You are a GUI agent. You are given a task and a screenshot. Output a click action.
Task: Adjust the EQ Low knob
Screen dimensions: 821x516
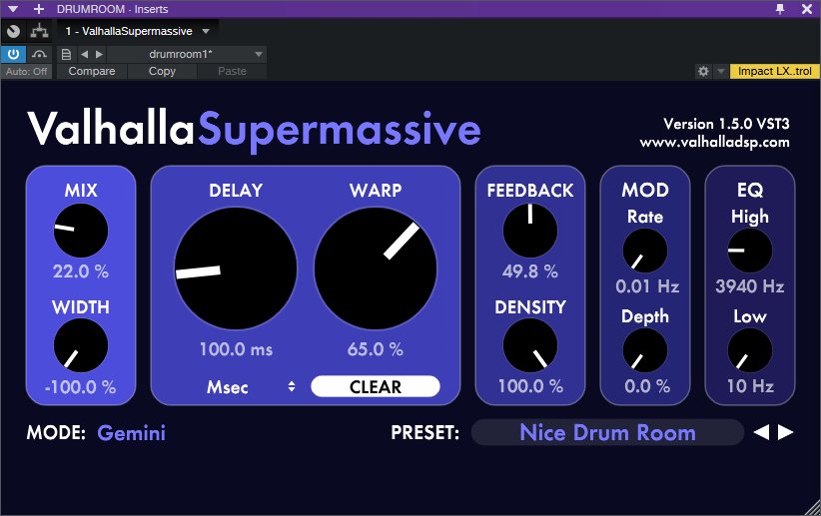(750, 350)
